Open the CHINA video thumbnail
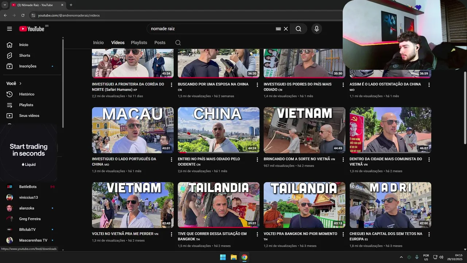Viewport: 467px width, 263px height. [x=219, y=130]
